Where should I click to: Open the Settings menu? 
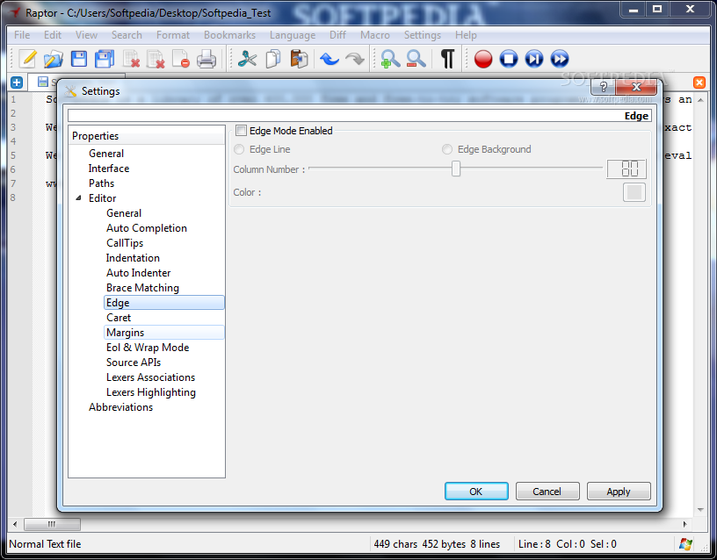423,35
